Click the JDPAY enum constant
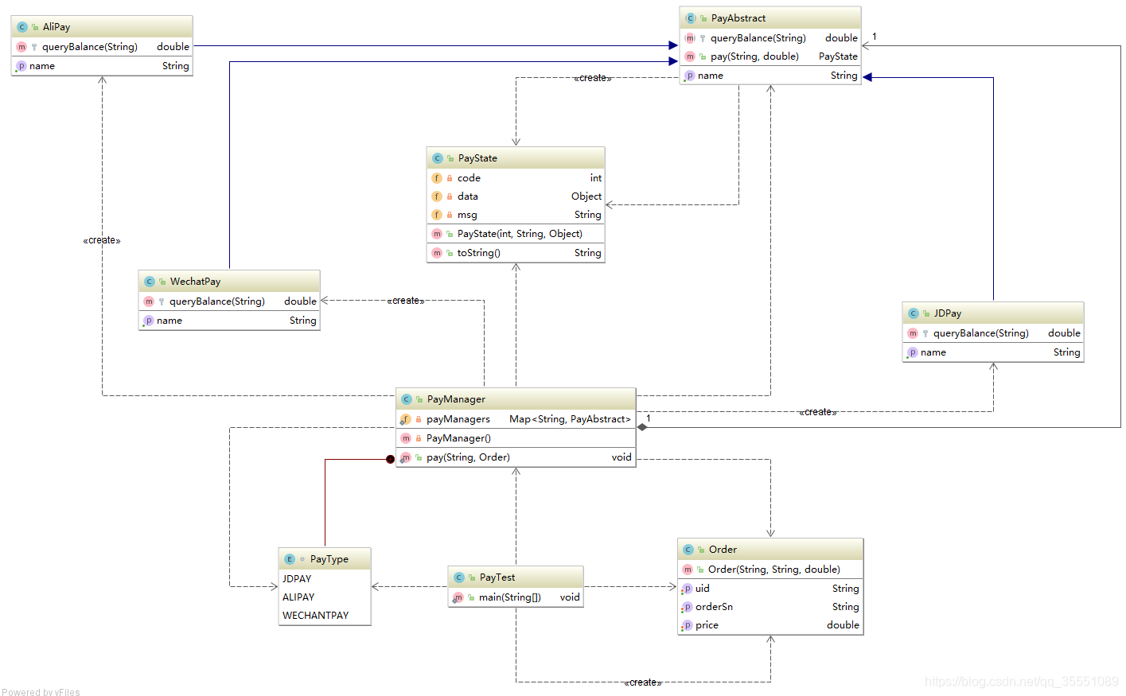Screen dimensions: 1126x696 (297, 579)
